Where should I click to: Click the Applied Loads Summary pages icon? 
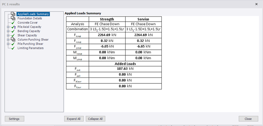point(13,14)
